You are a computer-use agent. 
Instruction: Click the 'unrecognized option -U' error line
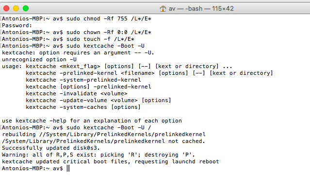click(39, 59)
